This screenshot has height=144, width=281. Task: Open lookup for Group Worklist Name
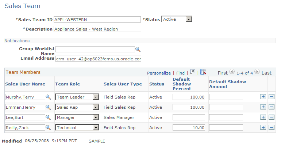pos(138,49)
